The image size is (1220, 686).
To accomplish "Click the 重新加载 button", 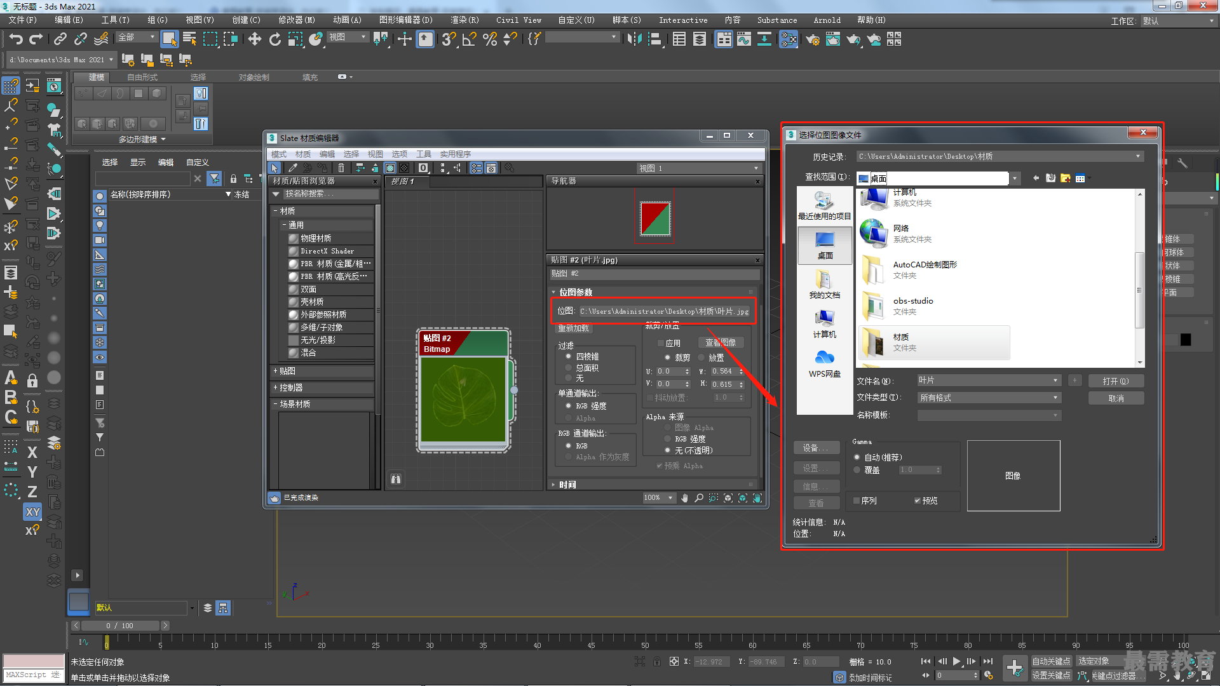I will tap(573, 328).
